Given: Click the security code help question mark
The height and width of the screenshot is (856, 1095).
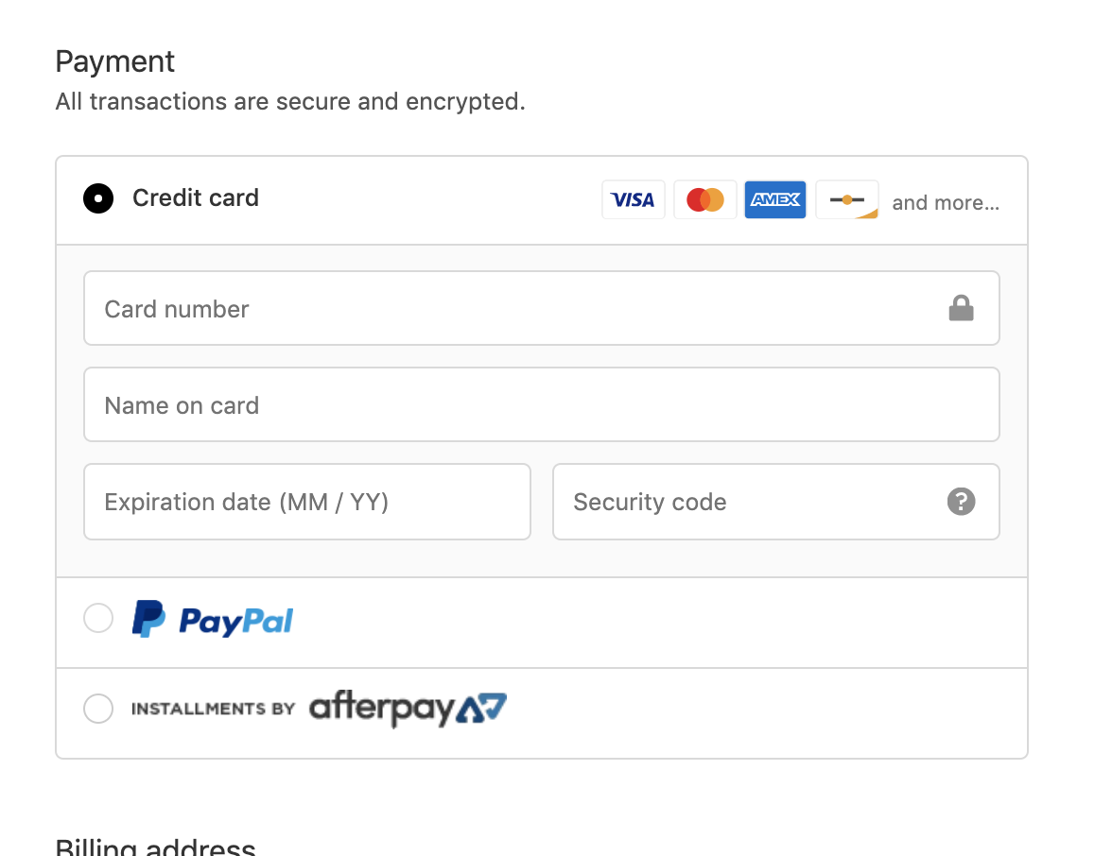Looking at the screenshot, I should 961,501.
